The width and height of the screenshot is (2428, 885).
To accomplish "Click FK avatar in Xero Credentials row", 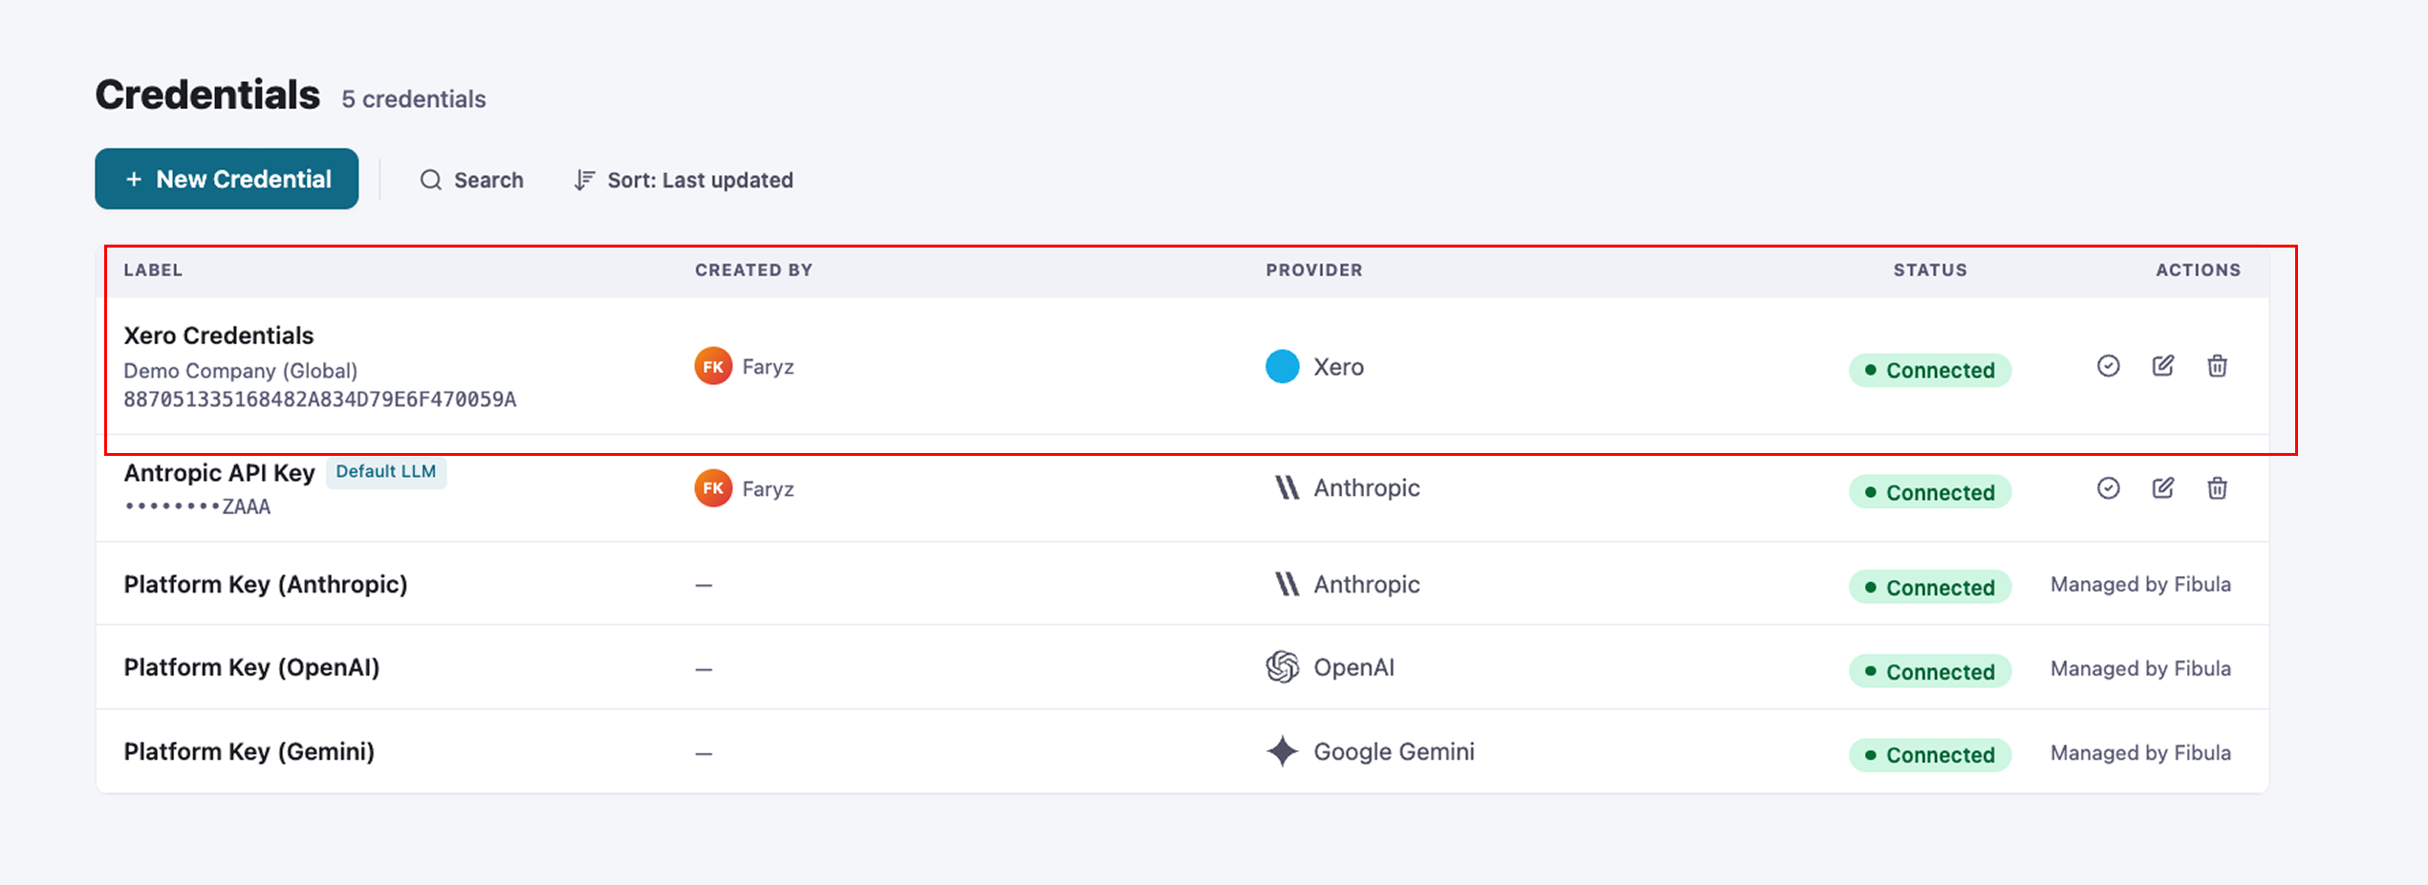I will [713, 366].
